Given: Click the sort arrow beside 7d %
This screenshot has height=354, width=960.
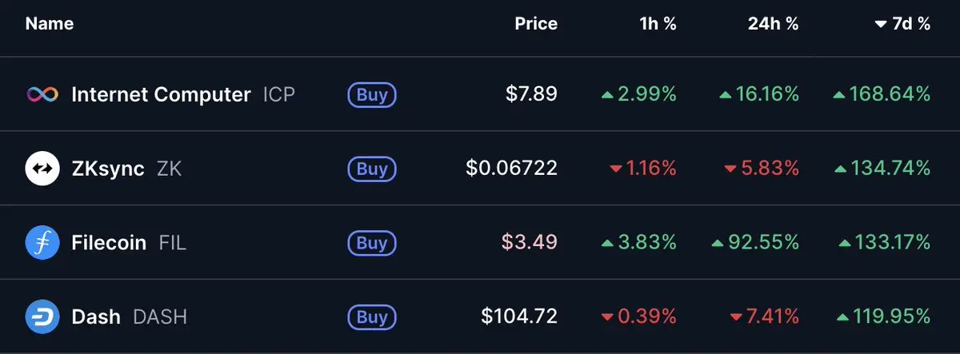Looking at the screenshot, I should (880, 25).
